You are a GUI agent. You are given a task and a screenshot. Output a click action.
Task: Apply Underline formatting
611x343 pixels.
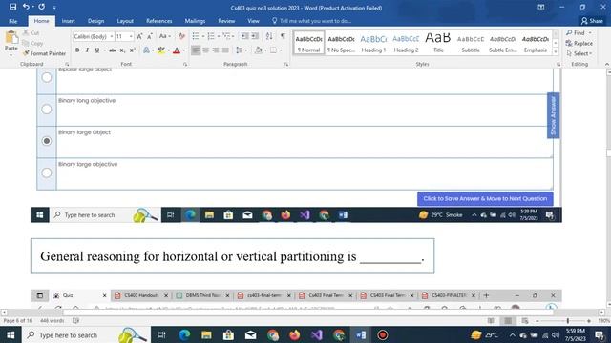[x=97, y=50]
